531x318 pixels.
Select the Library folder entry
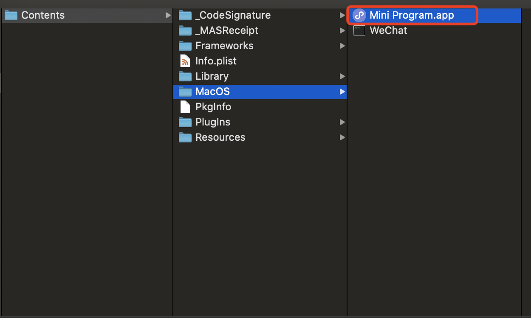tap(260, 76)
